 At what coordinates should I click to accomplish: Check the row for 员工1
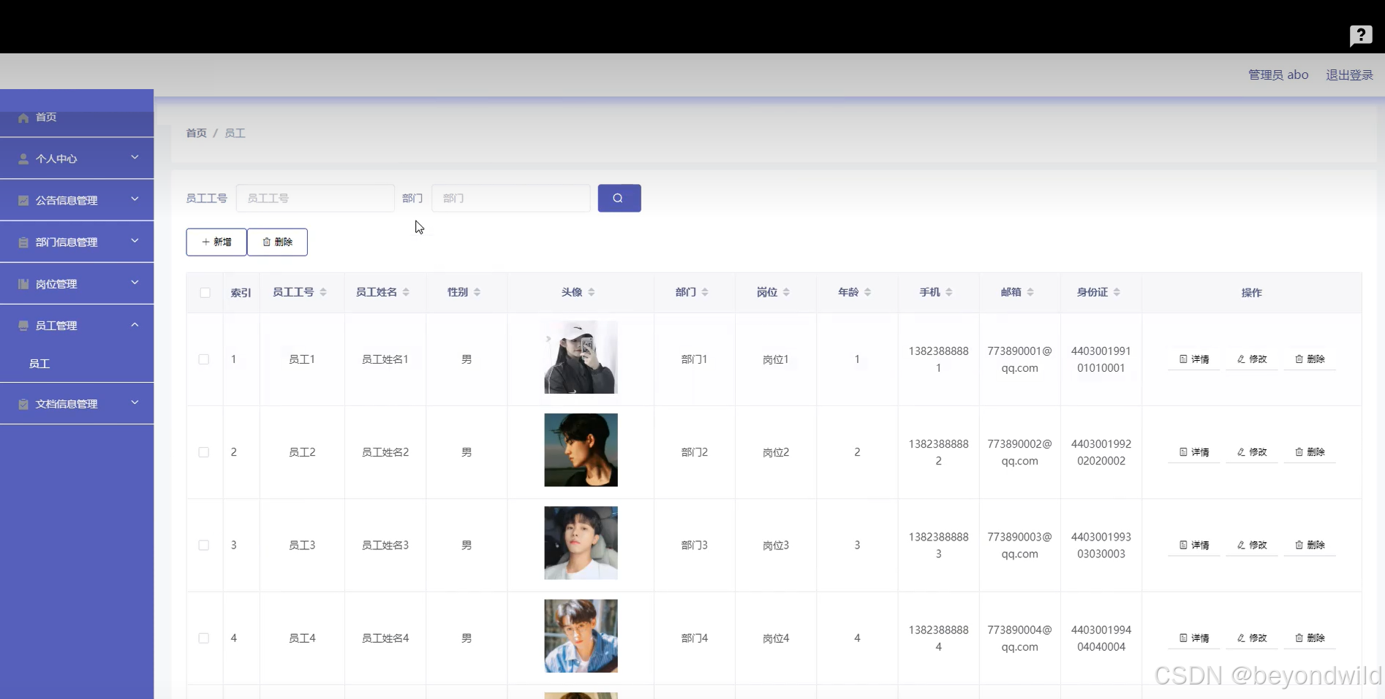[204, 359]
